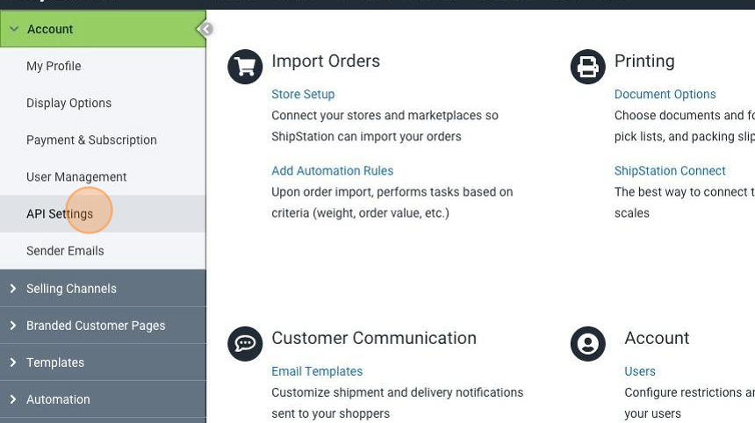Image resolution: width=755 pixels, height=423 pixels.
Task: Open the Email Templates link
Action: [317, 371]
